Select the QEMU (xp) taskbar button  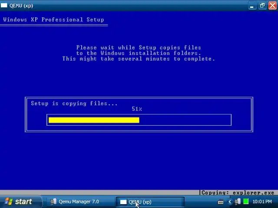point(150,202)
